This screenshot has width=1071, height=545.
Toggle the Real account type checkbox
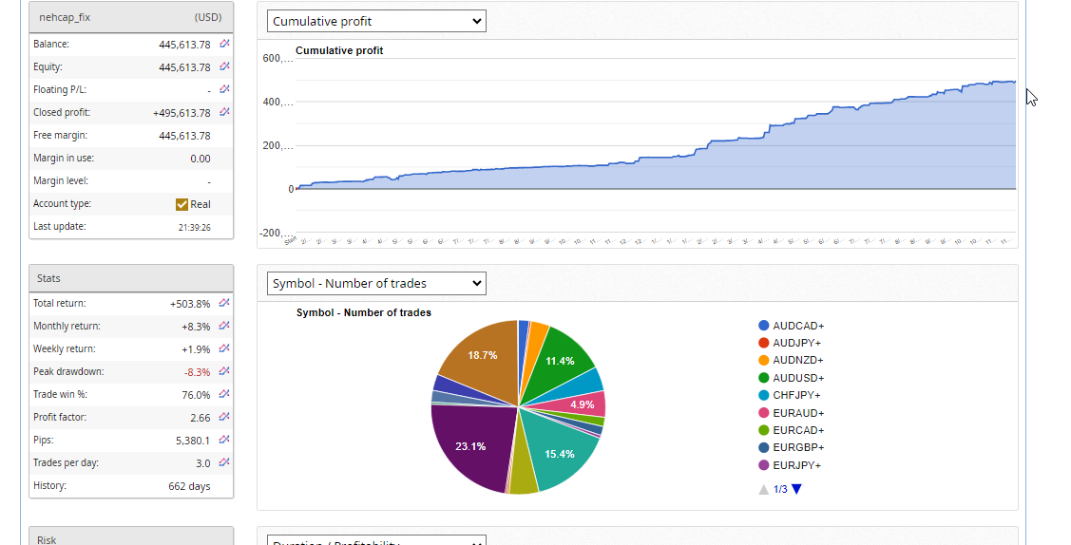(182, 204)
